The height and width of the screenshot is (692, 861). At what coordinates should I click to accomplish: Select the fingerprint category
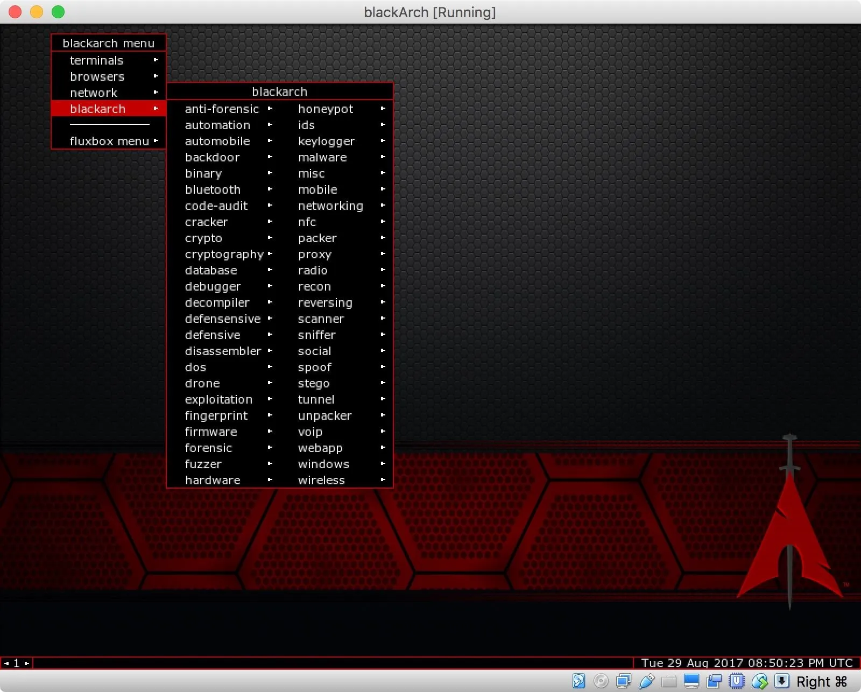(x=223, y=415)
